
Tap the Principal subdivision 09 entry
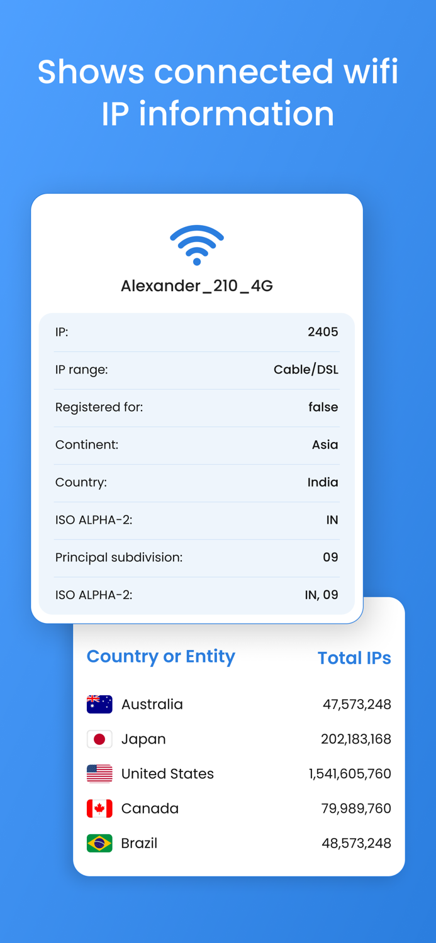coord(196,558)
